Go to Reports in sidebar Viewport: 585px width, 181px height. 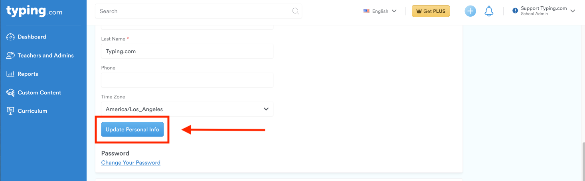pyautogui.click(x=28, y=74)
